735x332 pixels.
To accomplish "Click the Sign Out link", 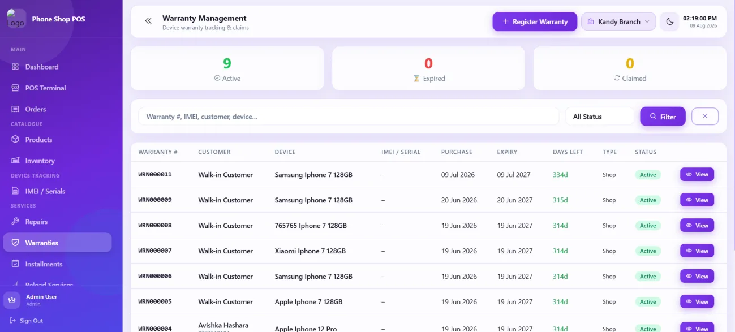I will point(27,321).
